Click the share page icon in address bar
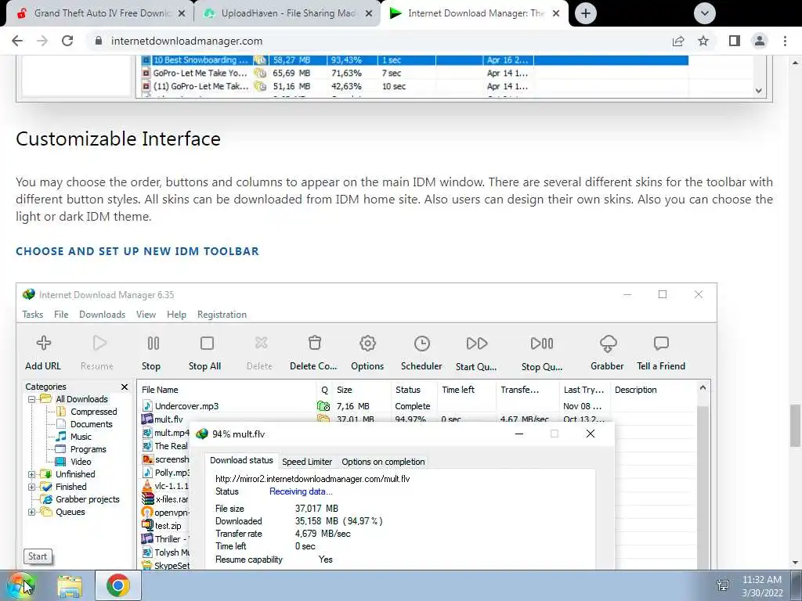The width and height of the screenshot is (802, 601). [678, 41]
